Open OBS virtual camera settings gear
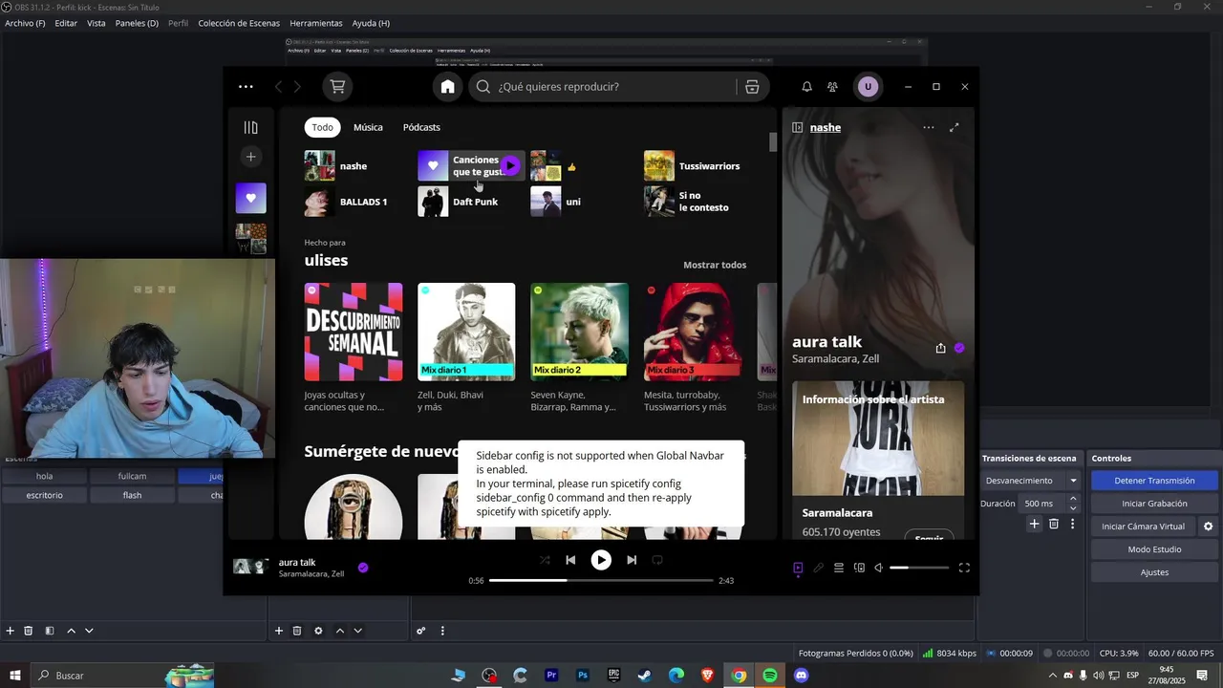 click(1208, 527)
